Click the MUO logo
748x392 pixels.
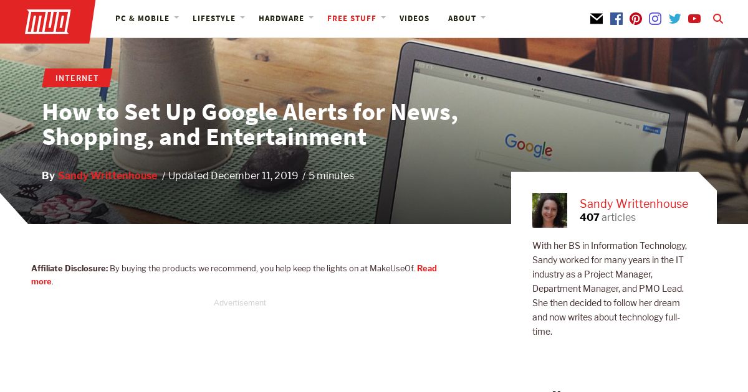pyautogui.click(x=47, y=22)
